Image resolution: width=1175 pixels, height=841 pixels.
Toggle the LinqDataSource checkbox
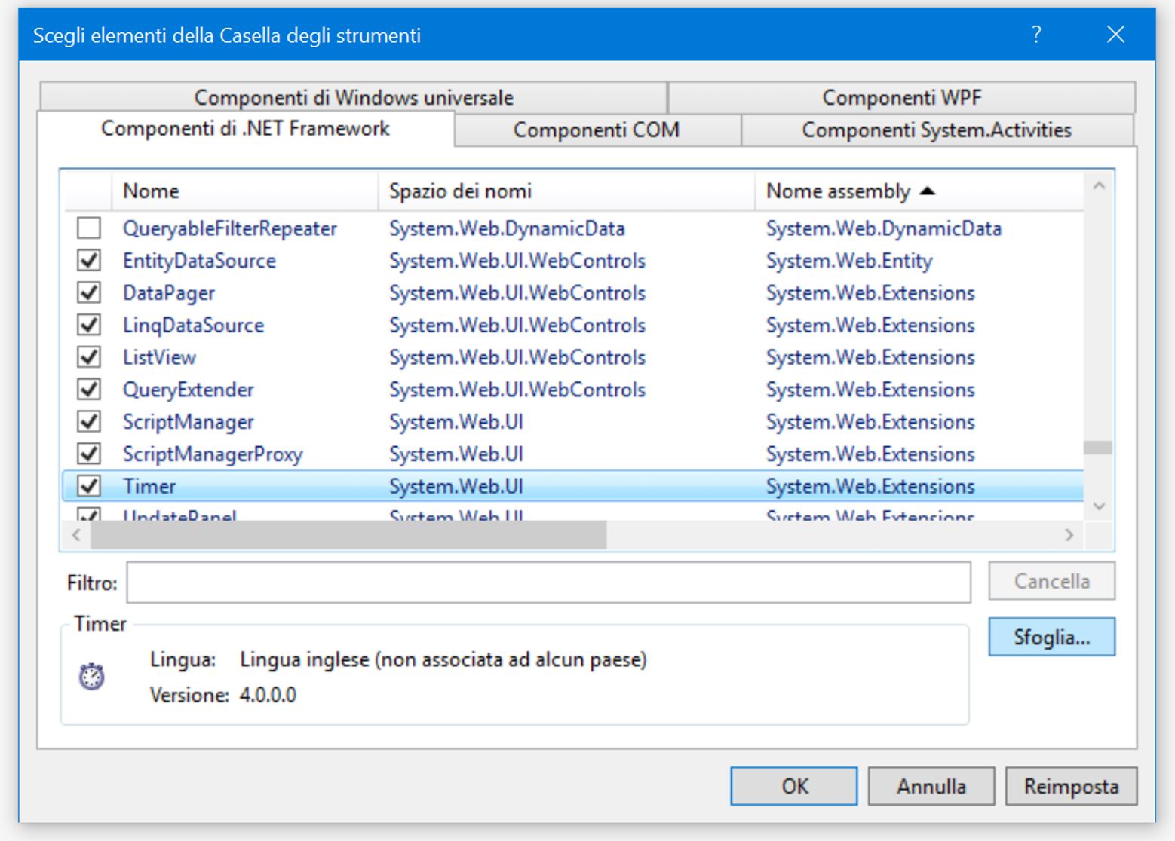(x=89, y=325)
